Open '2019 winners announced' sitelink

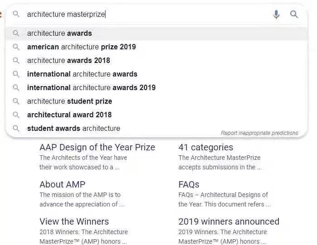[x=229, y=221]
